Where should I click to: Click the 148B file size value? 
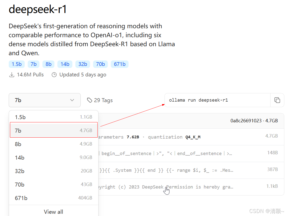273,153
